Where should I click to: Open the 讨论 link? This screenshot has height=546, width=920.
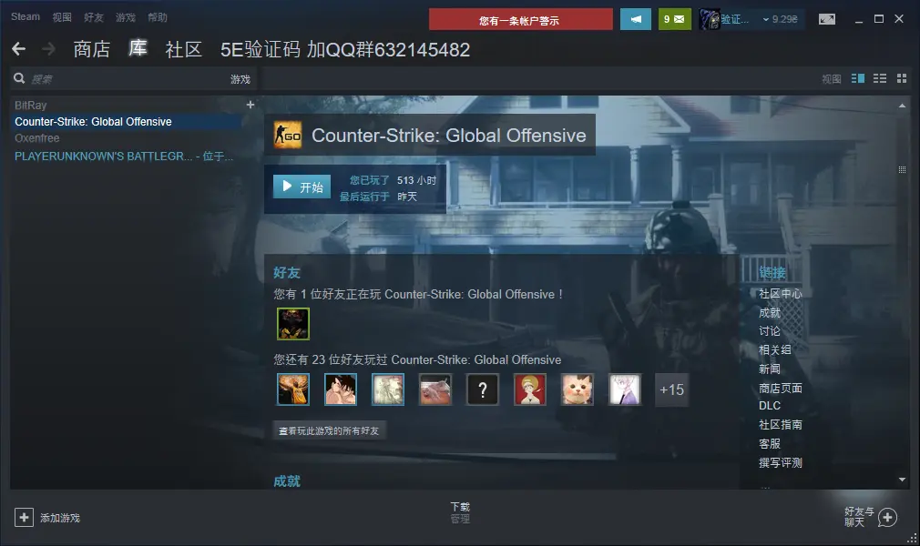click(769, 330)
